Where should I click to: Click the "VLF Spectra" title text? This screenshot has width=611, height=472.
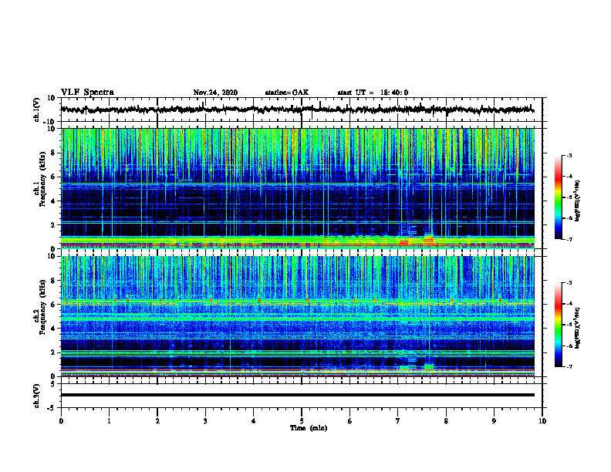point(87,93)
